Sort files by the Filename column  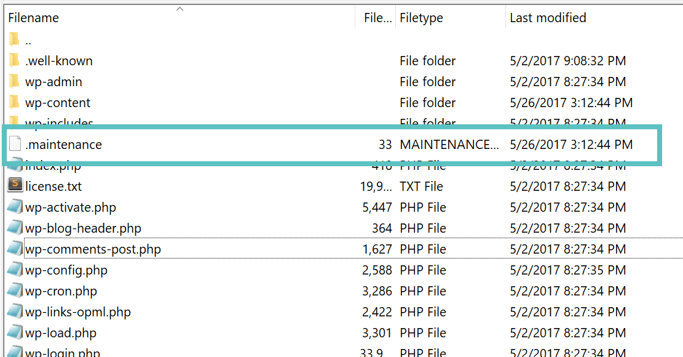pos(33,17)
